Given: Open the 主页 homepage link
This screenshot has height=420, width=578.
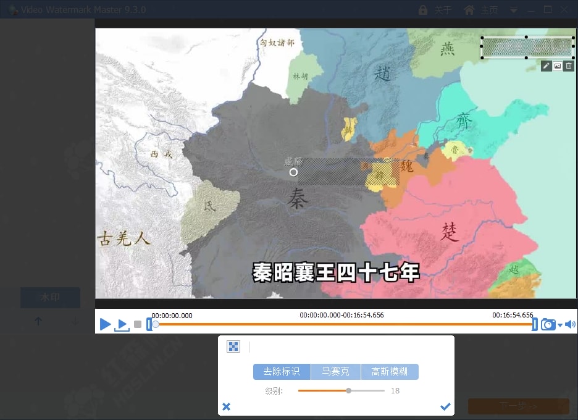Looking at the screenshot, I should point(490,10).
